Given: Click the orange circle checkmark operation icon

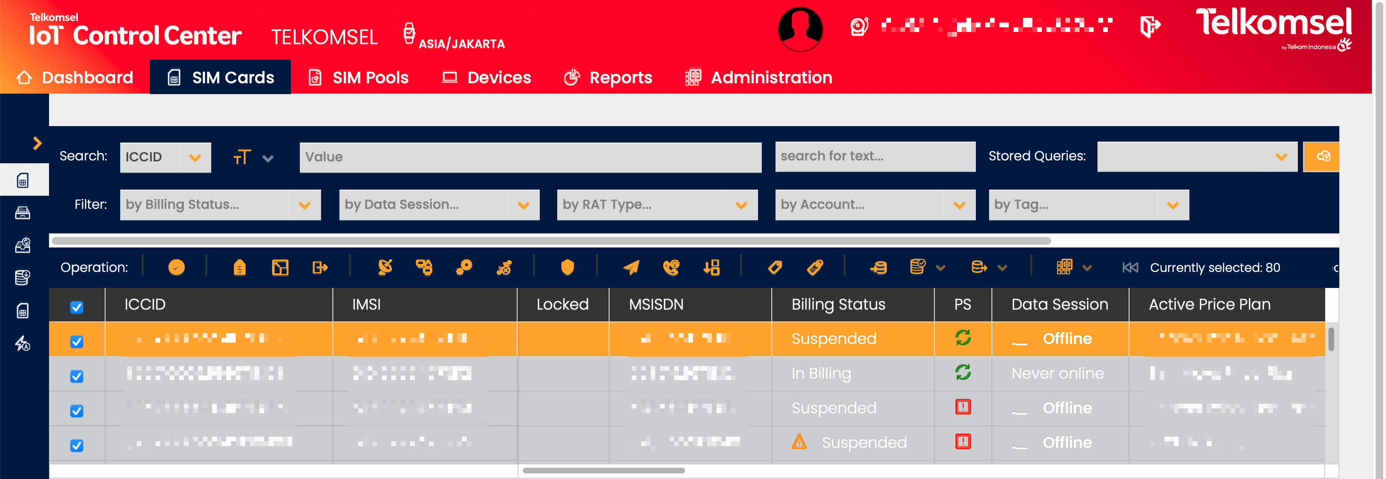Looking at the screenshot, I should click(x=176, y=267).
